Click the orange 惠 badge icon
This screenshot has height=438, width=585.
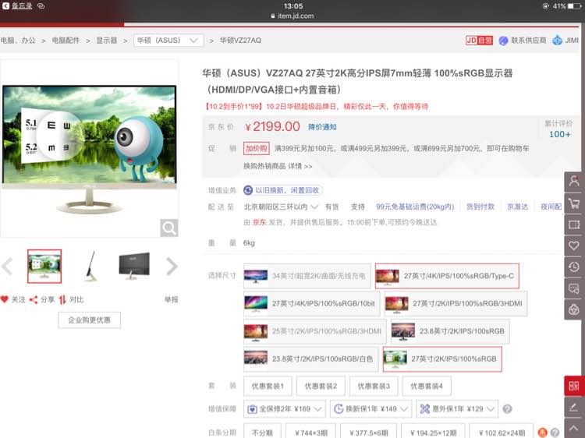point(542,433)
